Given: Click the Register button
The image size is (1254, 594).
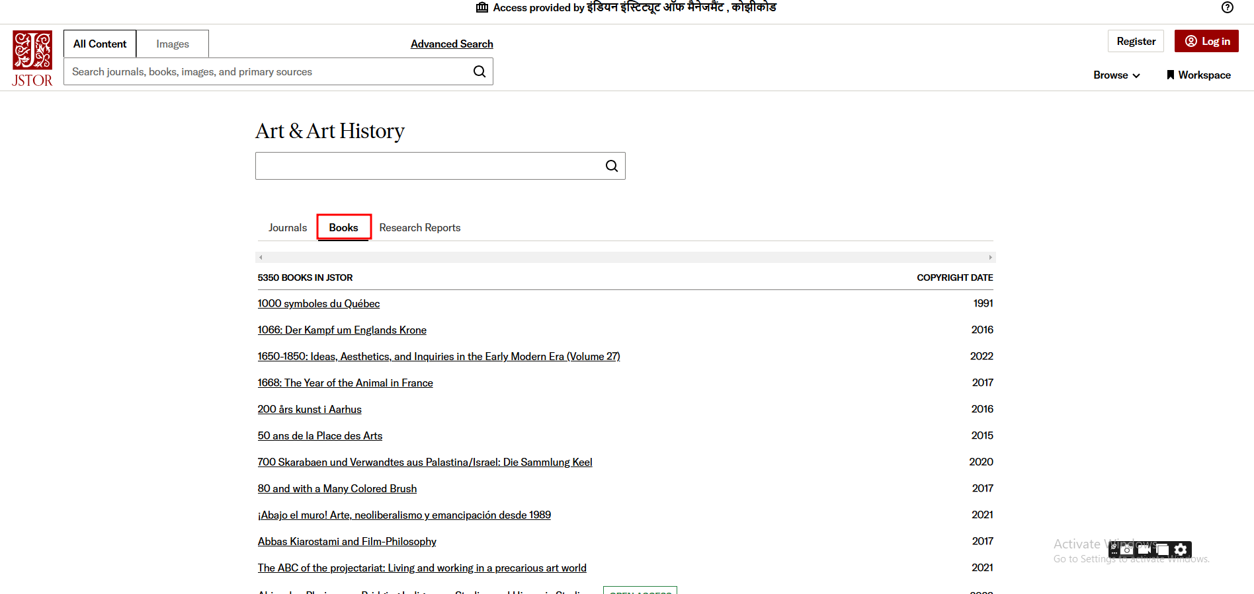Looking at the screenshot, I should pos(1136,41).
